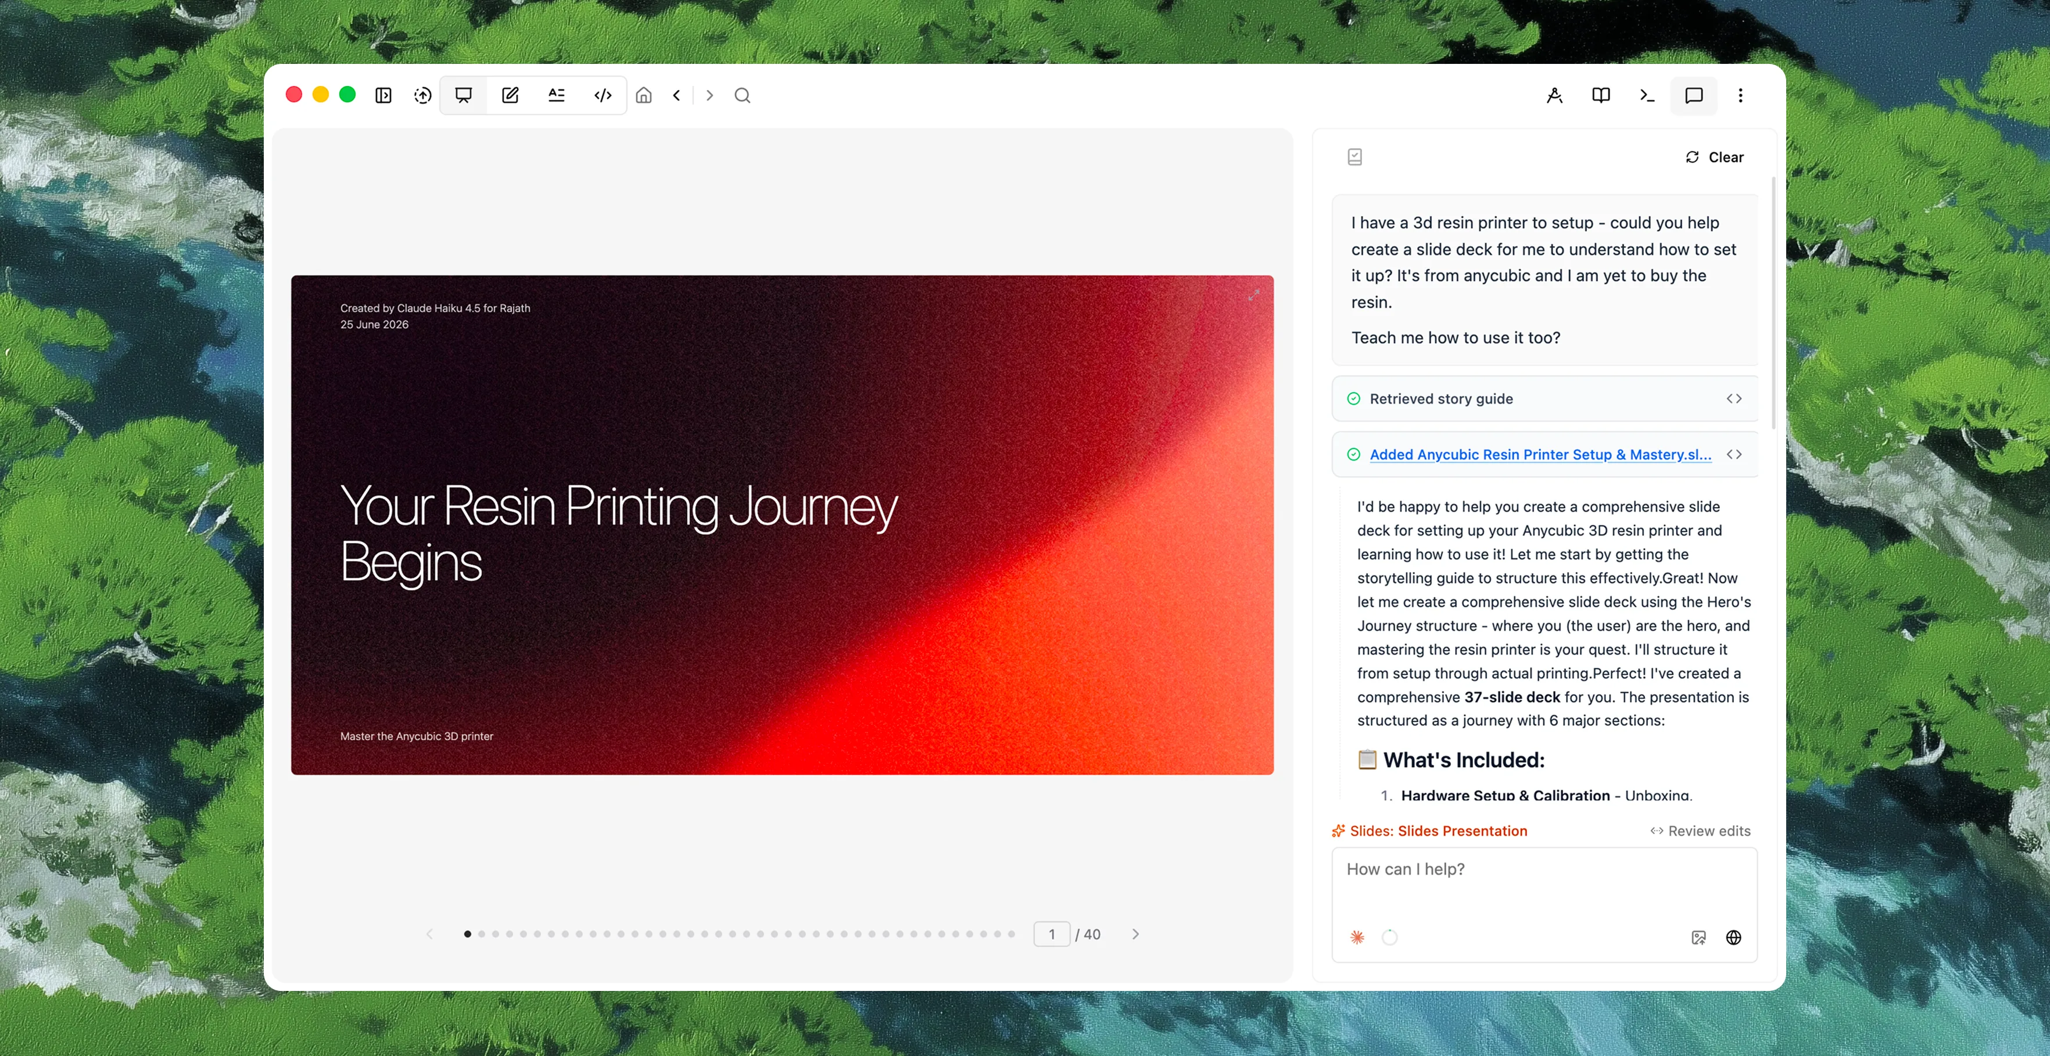Clear the chat conversation

(x=1714, y=157)
